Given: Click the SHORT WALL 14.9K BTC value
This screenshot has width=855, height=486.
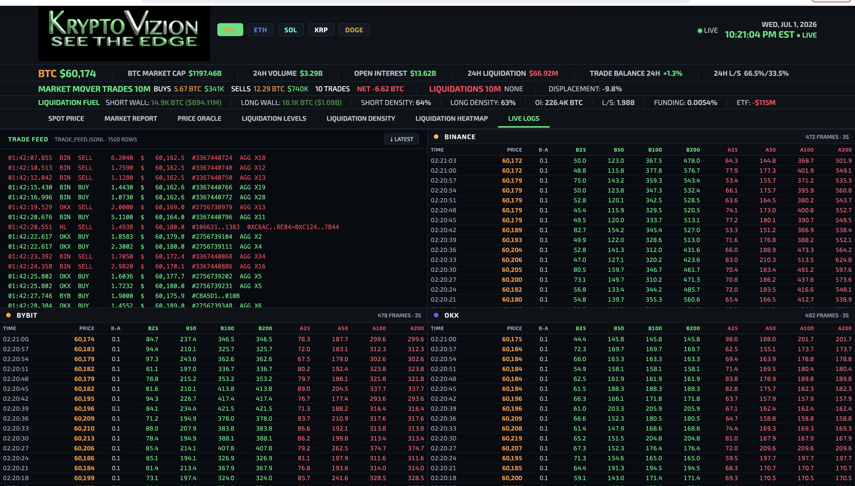Looking at the screenshot, I should click(x=186, y=103).
